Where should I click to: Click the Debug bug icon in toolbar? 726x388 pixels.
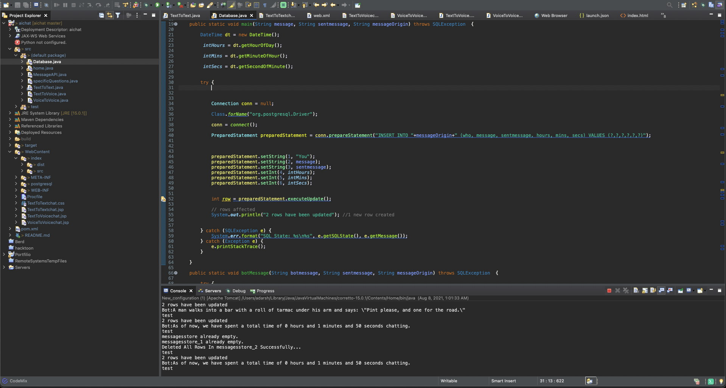146,5
